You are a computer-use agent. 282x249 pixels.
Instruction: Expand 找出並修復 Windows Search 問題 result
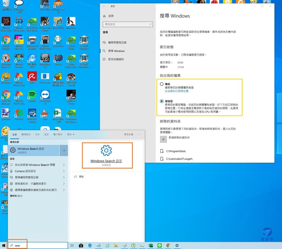(64, 165)
